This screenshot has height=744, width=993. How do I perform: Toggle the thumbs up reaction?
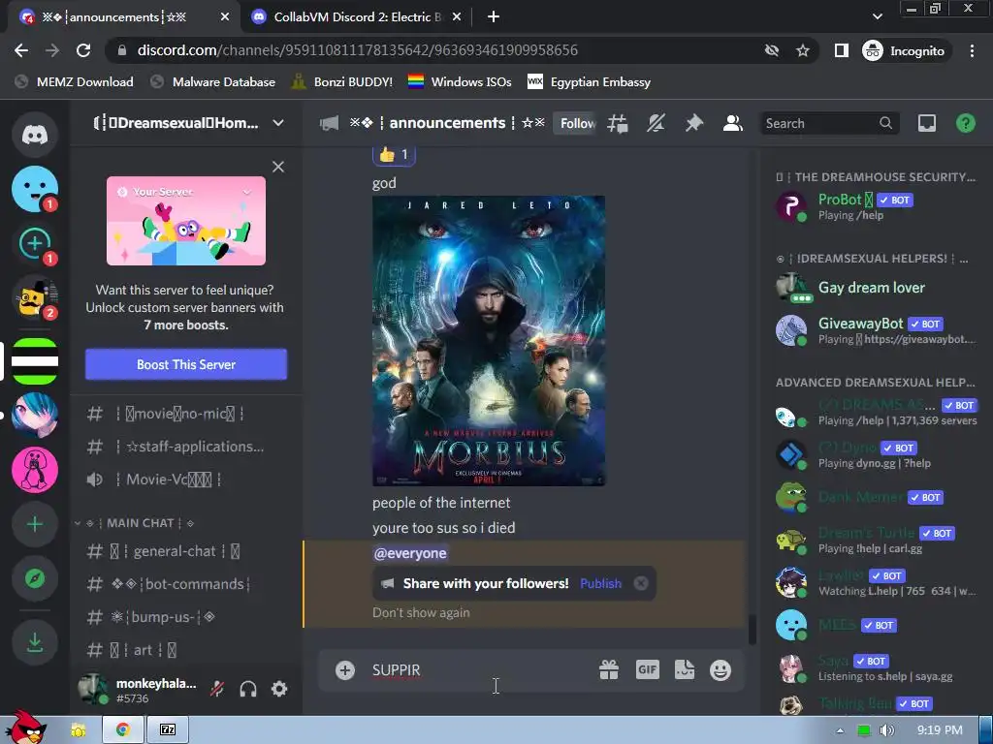click(394, 154)
